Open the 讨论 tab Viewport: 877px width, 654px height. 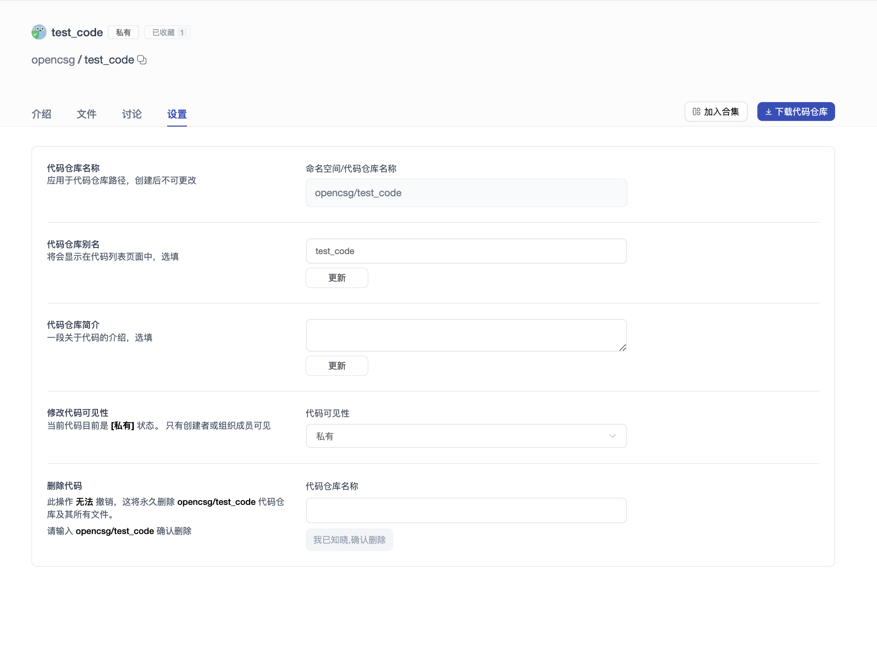pyautogui.click(x=131, y=114)
